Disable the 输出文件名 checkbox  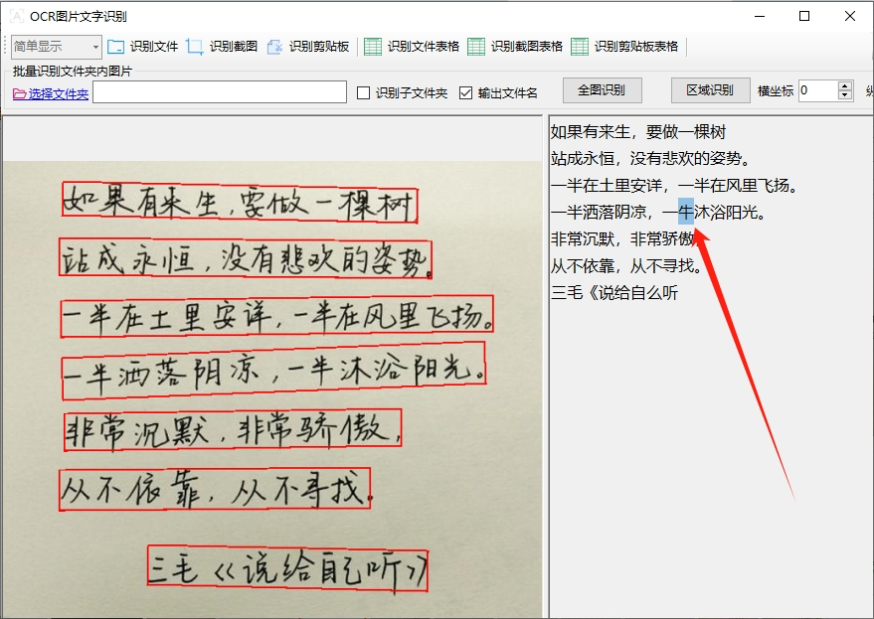tap(465, 90)
